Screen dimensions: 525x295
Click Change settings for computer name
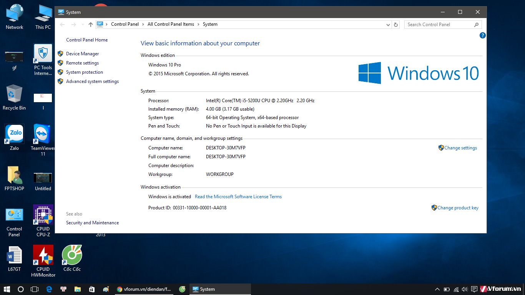point(460,148)
